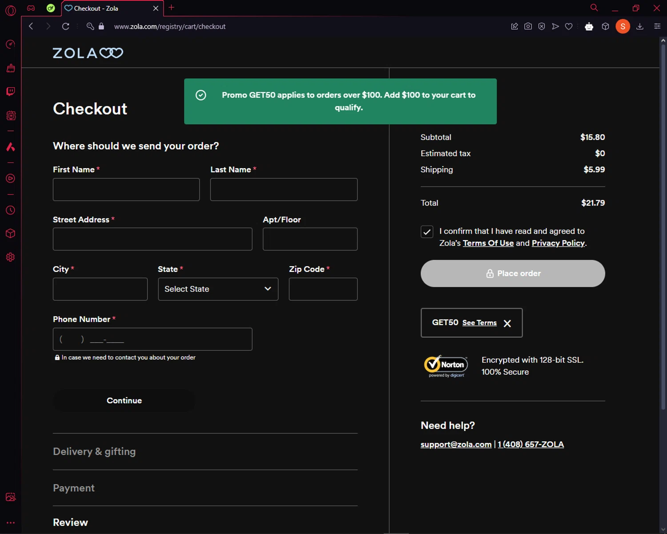Expand the Payment section
667x534 pixels.
pos(74,488)
